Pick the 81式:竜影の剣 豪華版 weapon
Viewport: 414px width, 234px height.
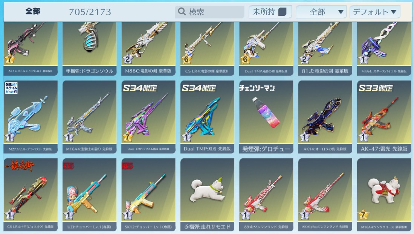point(325,49)
